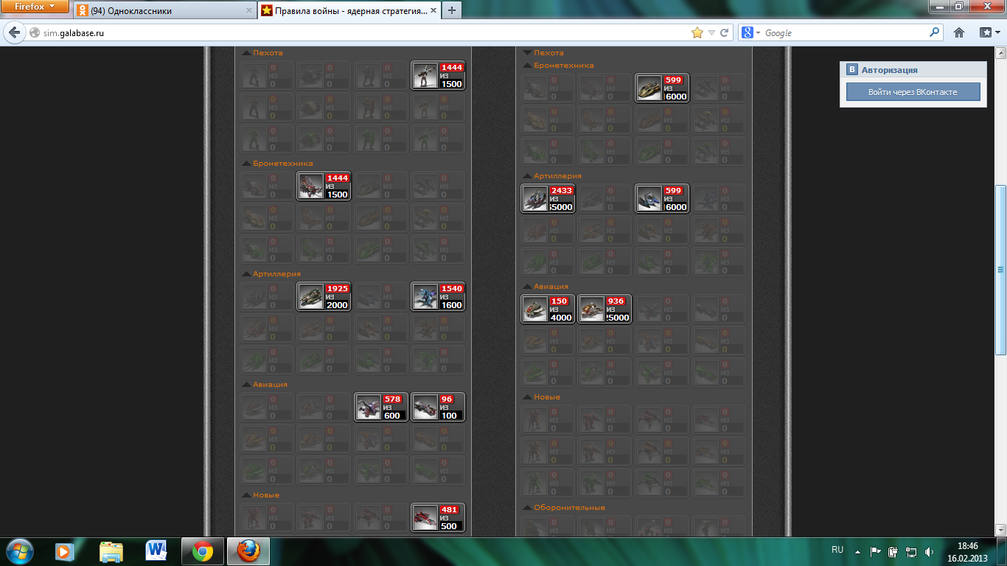Screen dimensions: 1007x566
Task: Open the address bar history dropdown
Action: click(711, 33)
